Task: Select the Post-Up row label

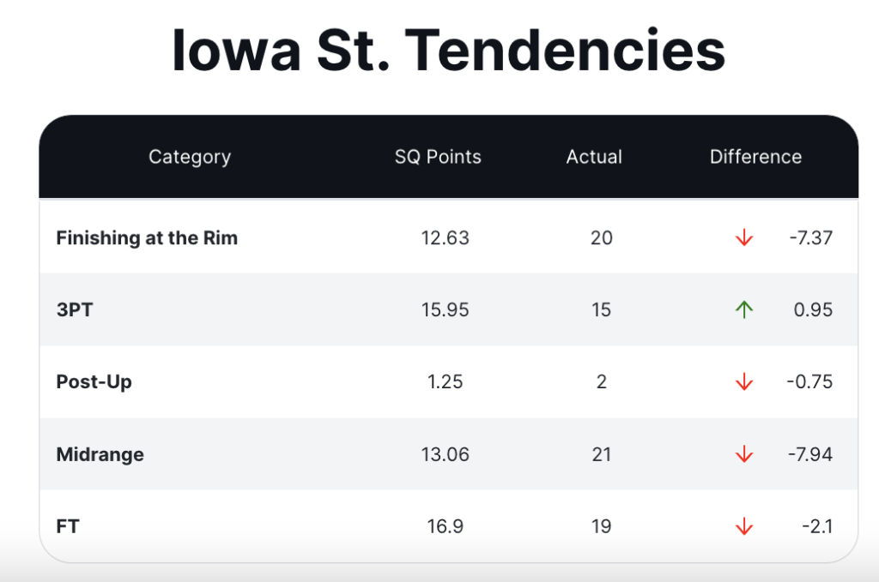Action: (x=94, y=382)
